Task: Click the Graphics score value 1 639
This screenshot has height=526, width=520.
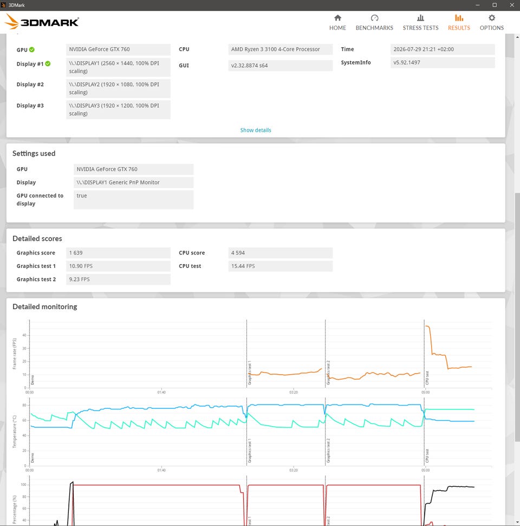Action: (118, 253)
